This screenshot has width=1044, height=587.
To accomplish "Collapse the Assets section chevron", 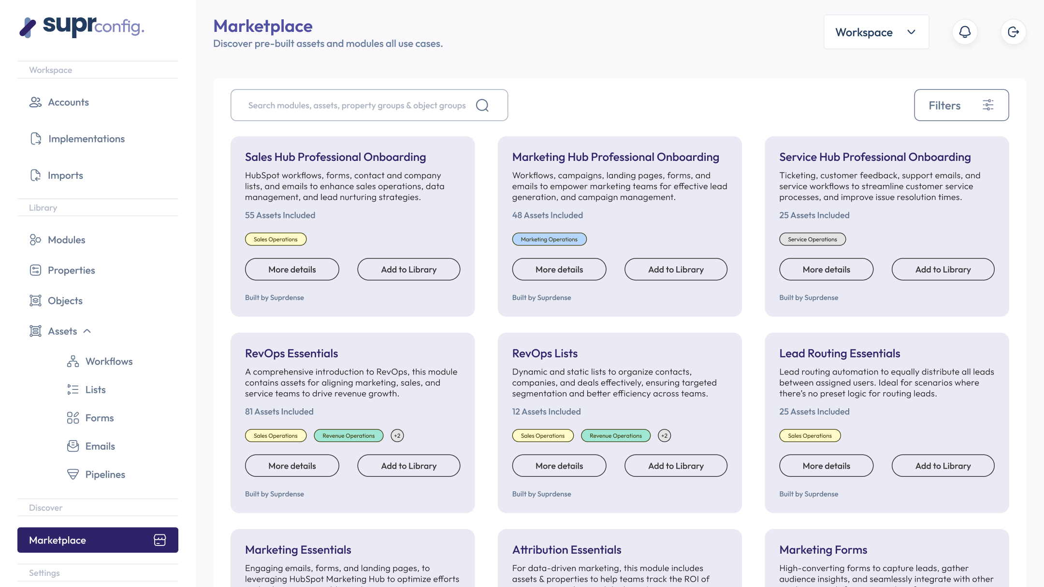I will [x=87, y=331].
